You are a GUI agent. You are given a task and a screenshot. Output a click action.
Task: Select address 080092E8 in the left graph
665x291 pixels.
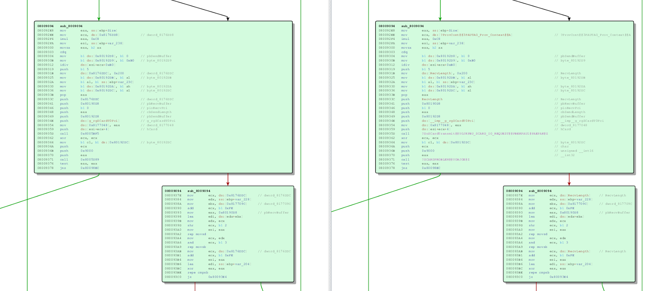[45, 30]
